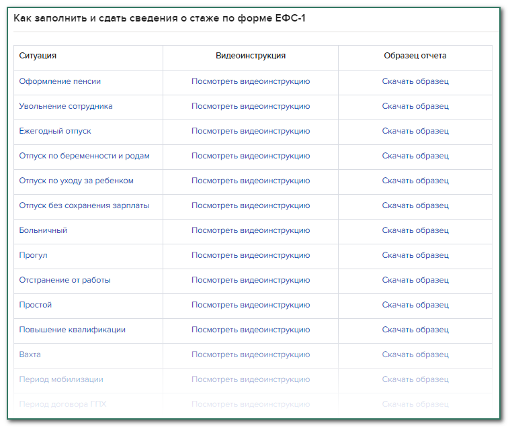The image size is (508, 427).
Task: Download sample for 'Больничный' row
Action: click(x=415, y=230)
